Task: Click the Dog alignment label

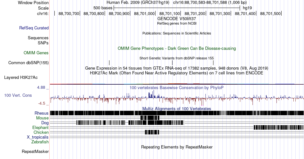Action: coord(45,123)
